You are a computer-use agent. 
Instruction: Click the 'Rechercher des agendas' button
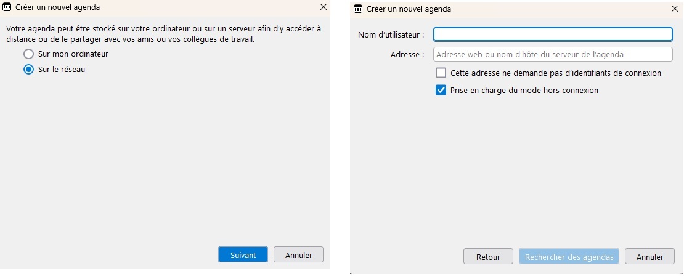coord(569,257)
